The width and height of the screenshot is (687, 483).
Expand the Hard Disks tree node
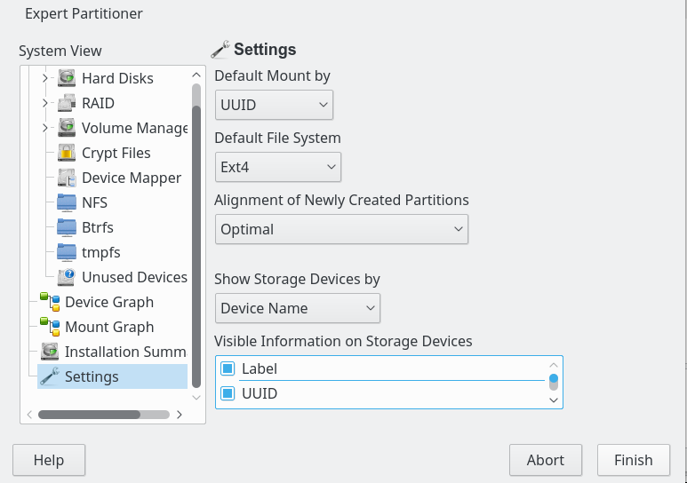44,78
